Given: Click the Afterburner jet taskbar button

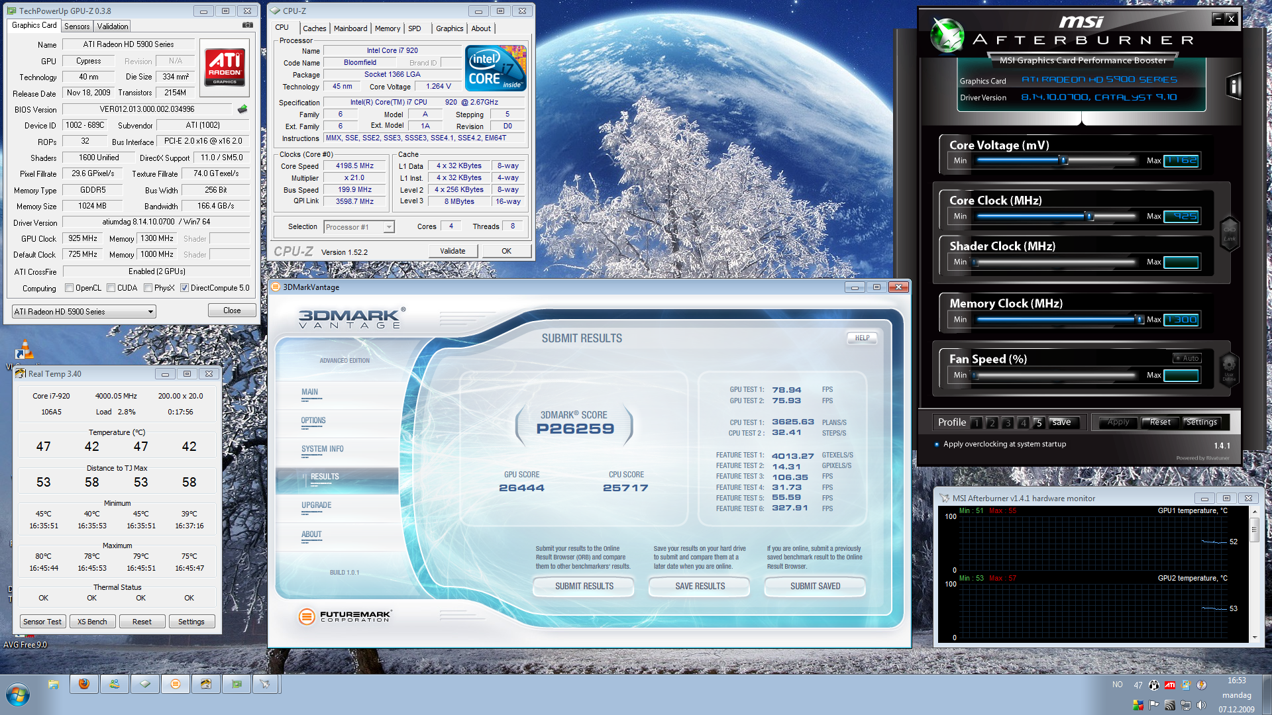Looking at the screenshot, I should [x=265, y=684].
